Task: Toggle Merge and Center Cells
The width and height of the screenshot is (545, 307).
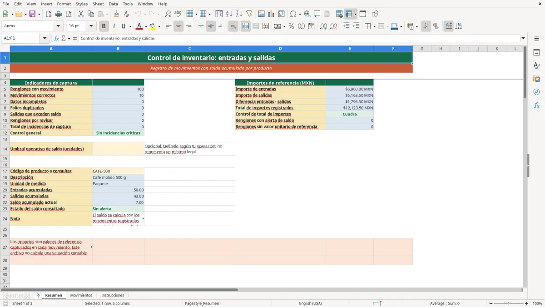Action: tap(246, 26)
